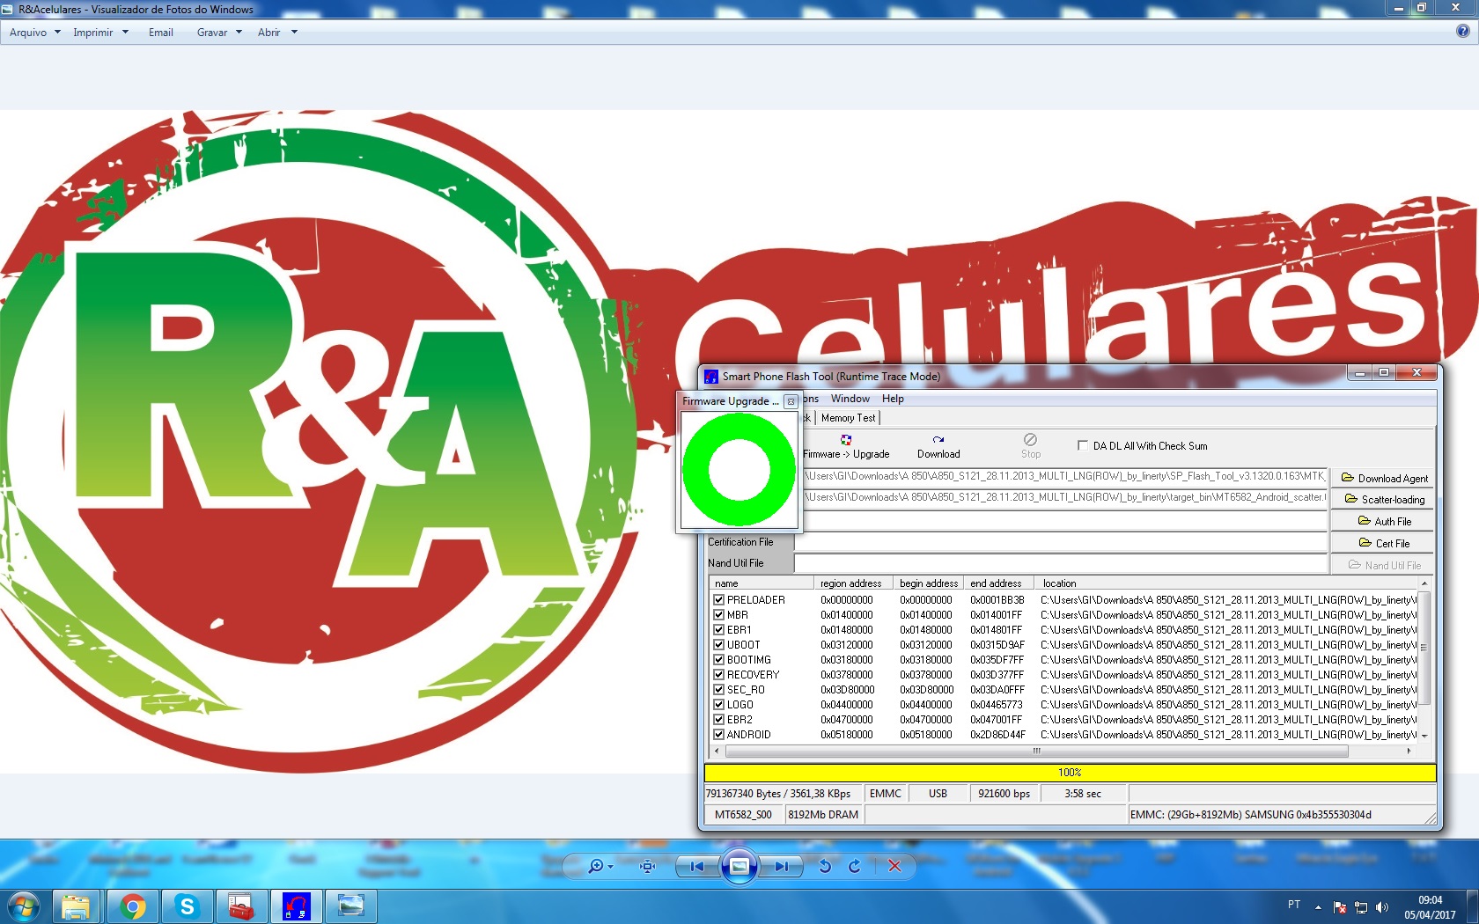Open the red toolbox app on taskbar
The image size is (1479, 924).
(240, 906)
